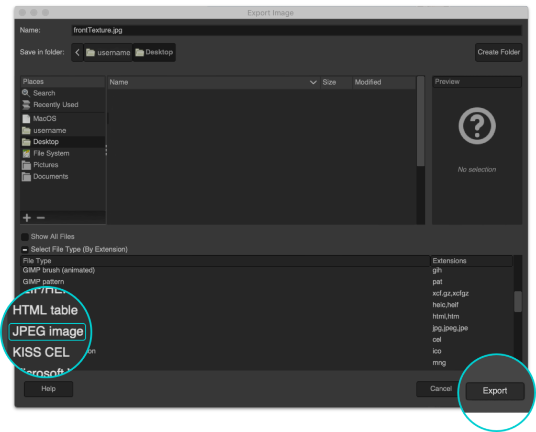Image resolution: width=536 pixels, height=432 pixels.
Task: Sort files by Size column
Action: coord(336,82)
